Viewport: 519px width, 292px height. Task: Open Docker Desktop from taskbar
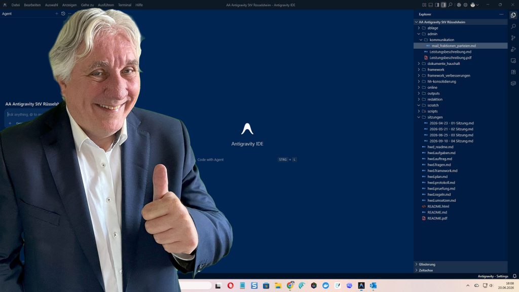326,285
